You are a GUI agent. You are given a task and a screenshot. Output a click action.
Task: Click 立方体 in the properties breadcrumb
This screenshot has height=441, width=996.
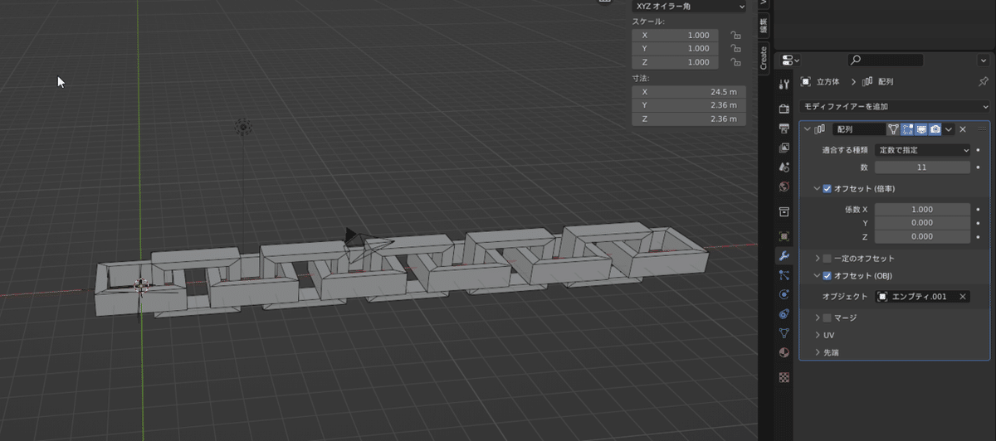click(x=828, y=82)
